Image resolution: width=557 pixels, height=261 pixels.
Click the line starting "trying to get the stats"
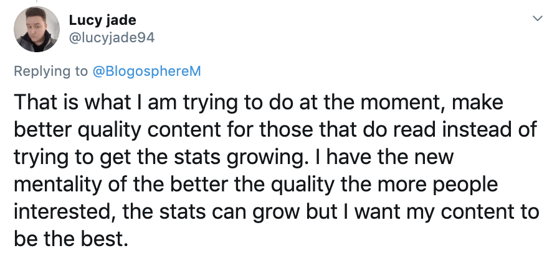point(234,158)
